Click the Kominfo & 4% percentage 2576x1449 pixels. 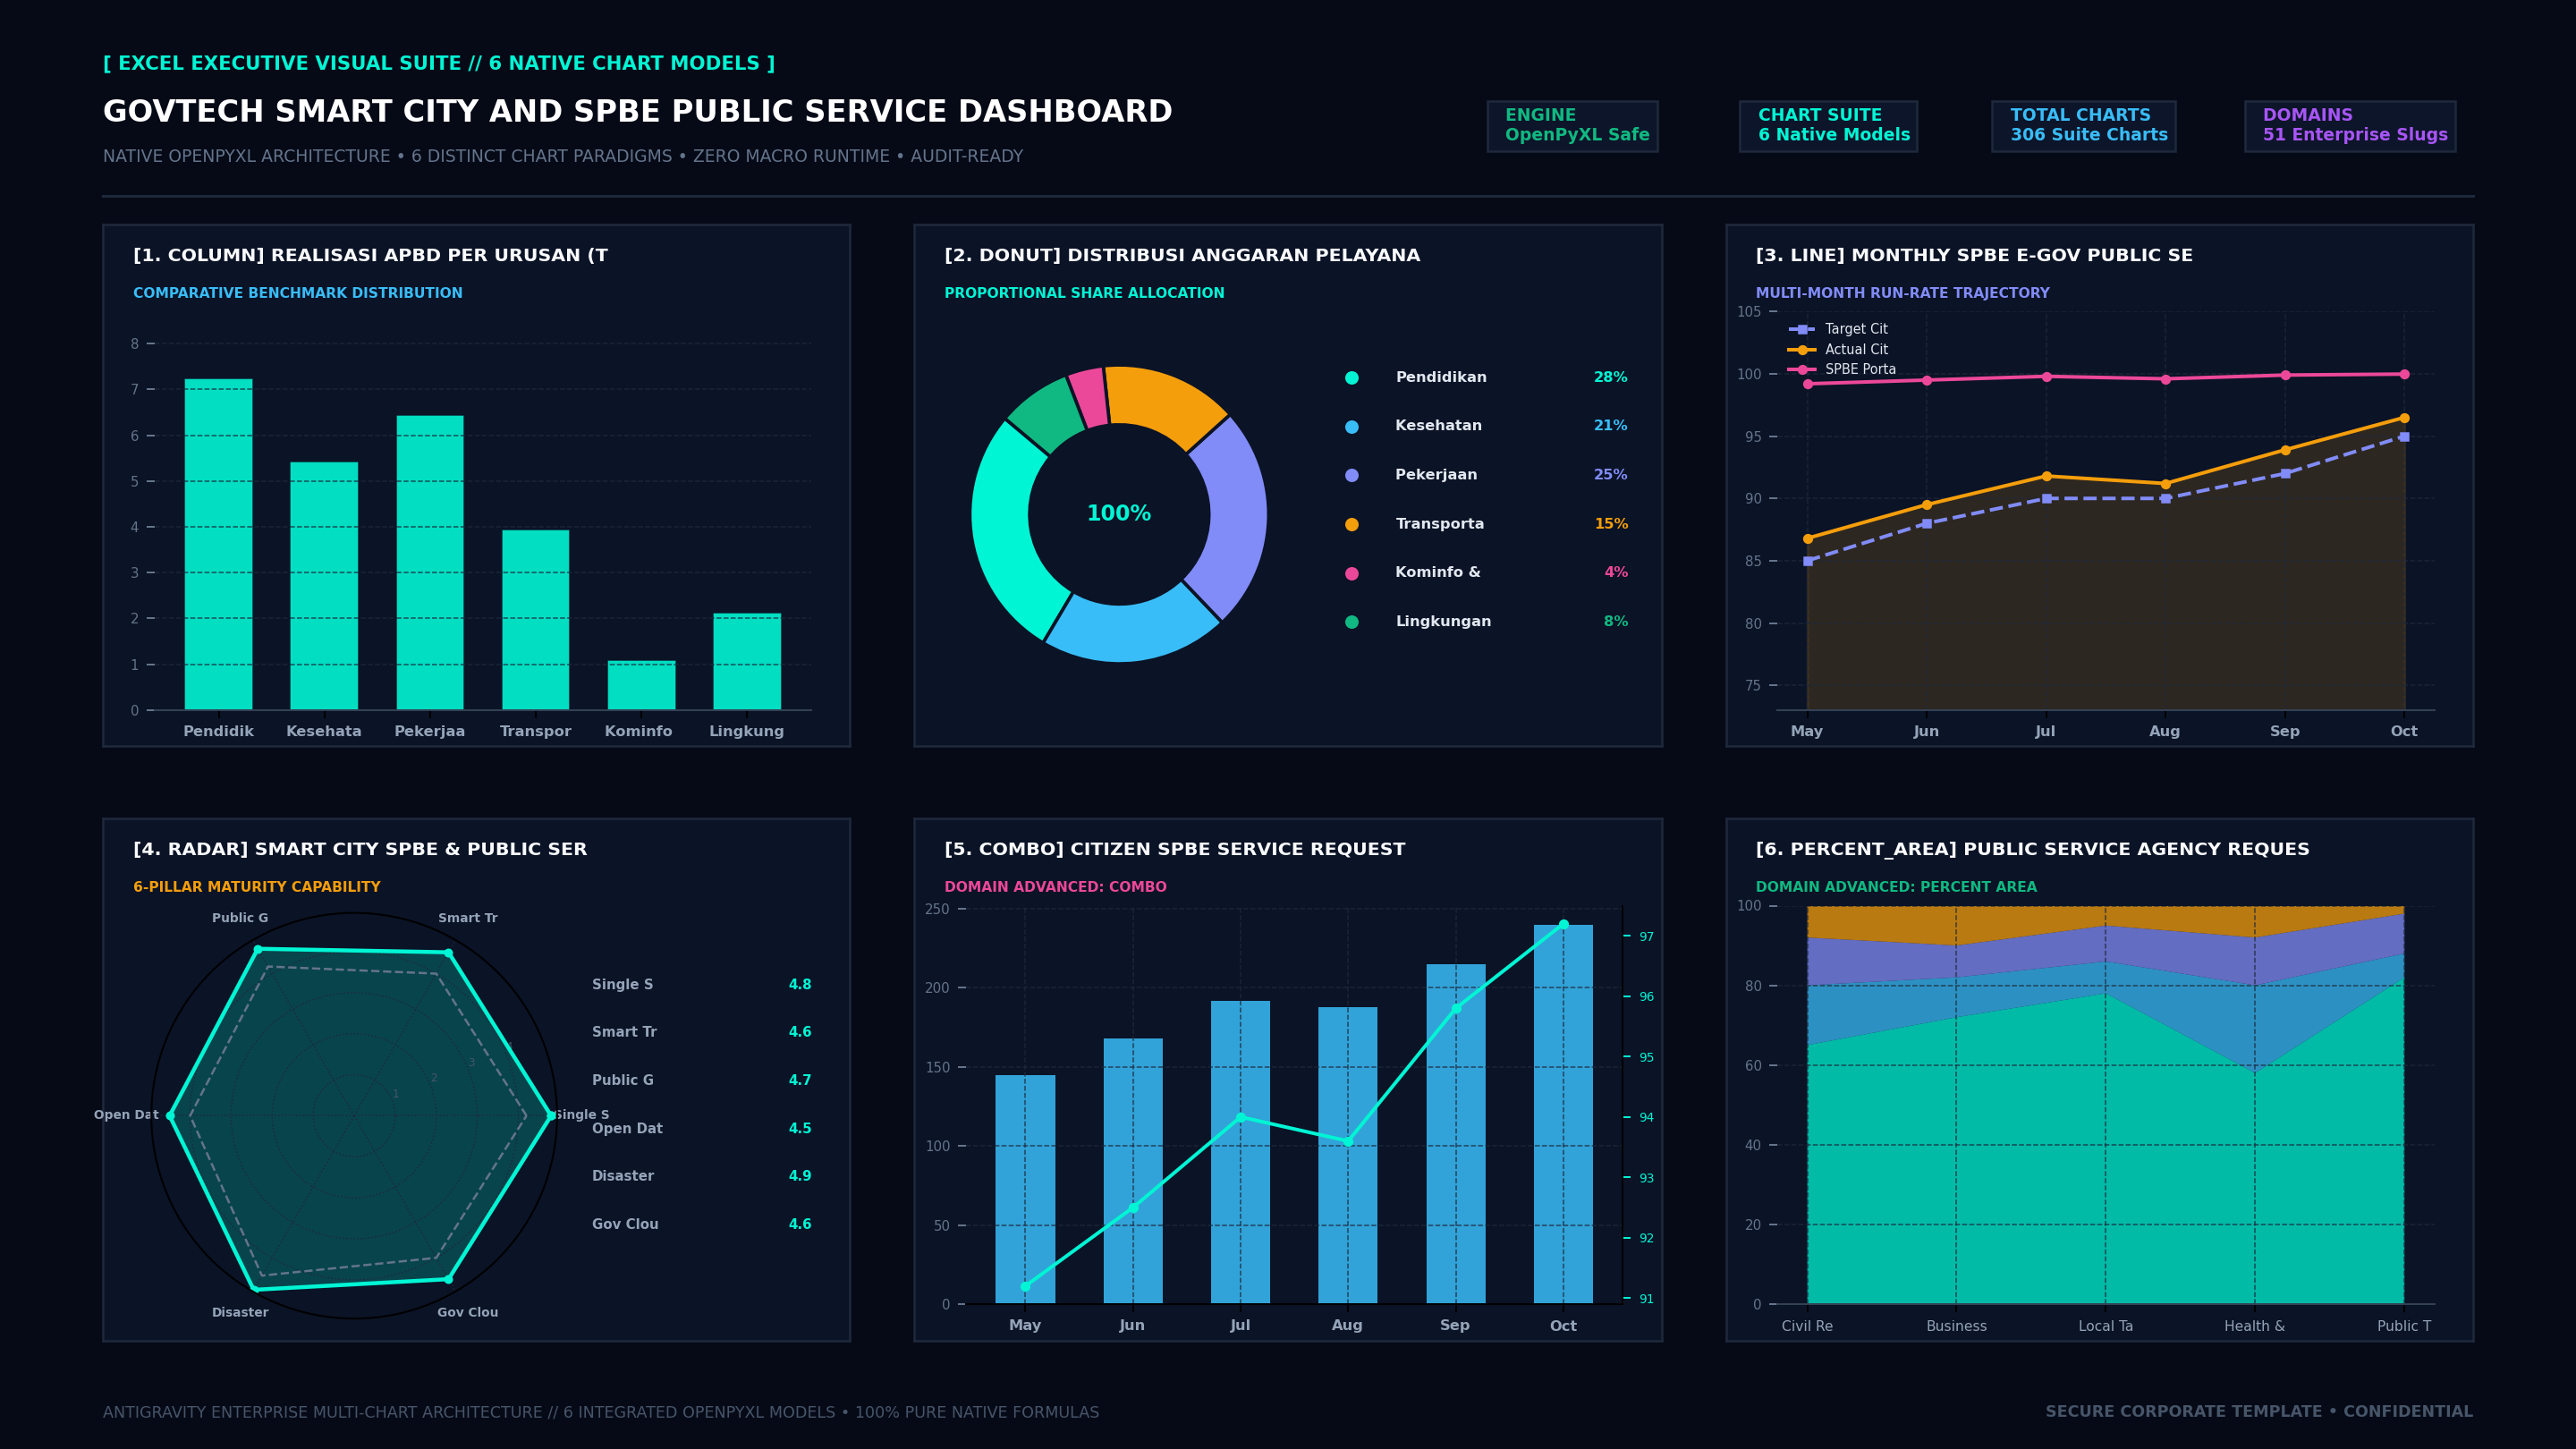click(x=1616, y=573)
